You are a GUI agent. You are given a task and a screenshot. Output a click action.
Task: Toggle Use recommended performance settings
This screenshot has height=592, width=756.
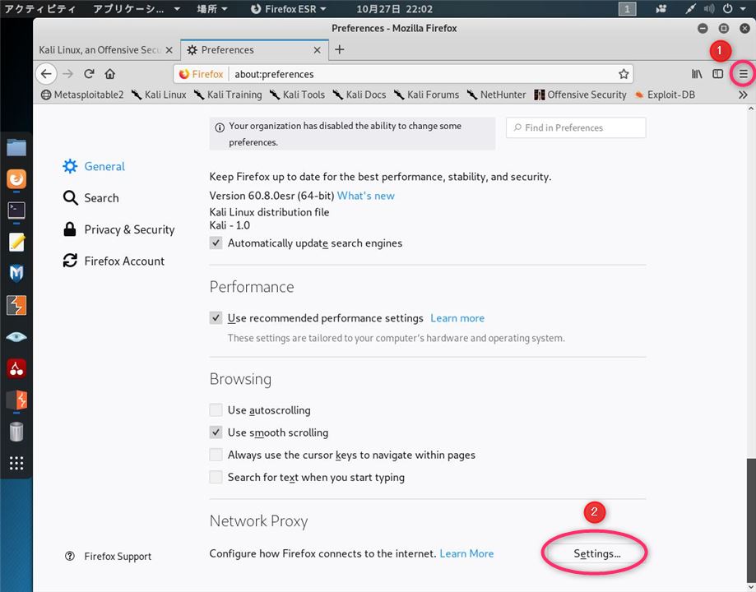coord(216,318)
